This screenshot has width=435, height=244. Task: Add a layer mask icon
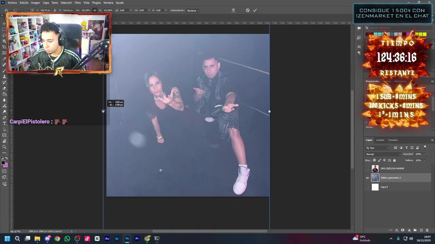point(403,230)
